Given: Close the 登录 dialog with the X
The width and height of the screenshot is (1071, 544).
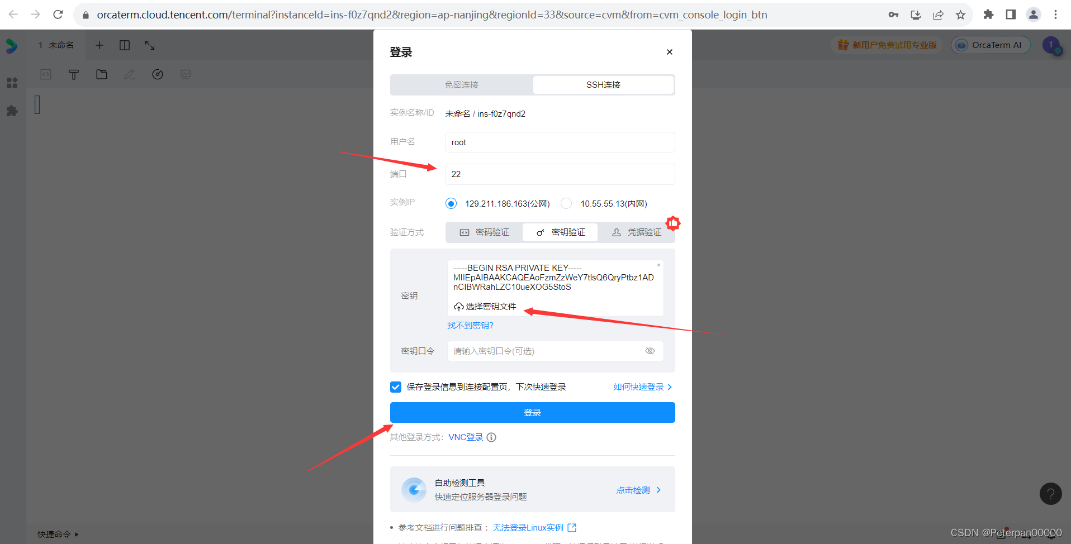Looking at the screenshot, I should pyautogui.click(x=669, y=52).
